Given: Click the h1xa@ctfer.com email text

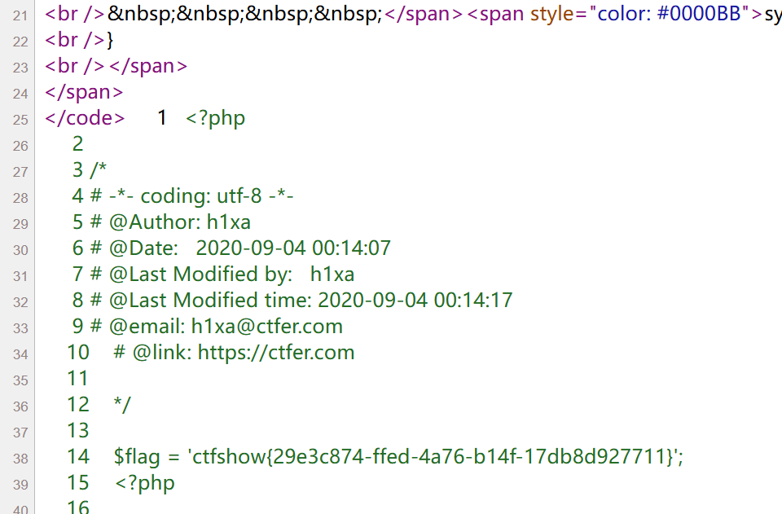Looking at the screenshot, I should (x=267, y=327).
